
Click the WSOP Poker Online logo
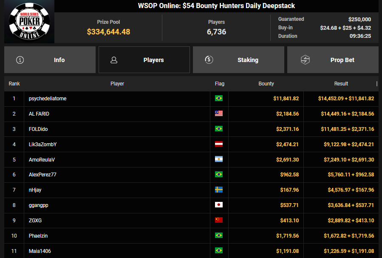click(29, 22)
